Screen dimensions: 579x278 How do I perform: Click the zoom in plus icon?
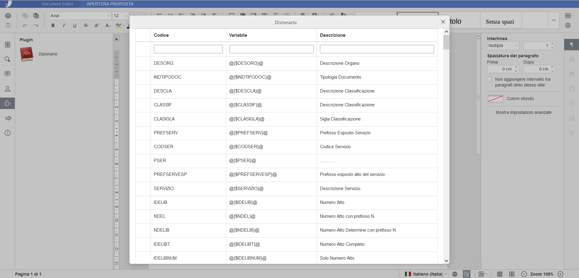click(560, 274)
